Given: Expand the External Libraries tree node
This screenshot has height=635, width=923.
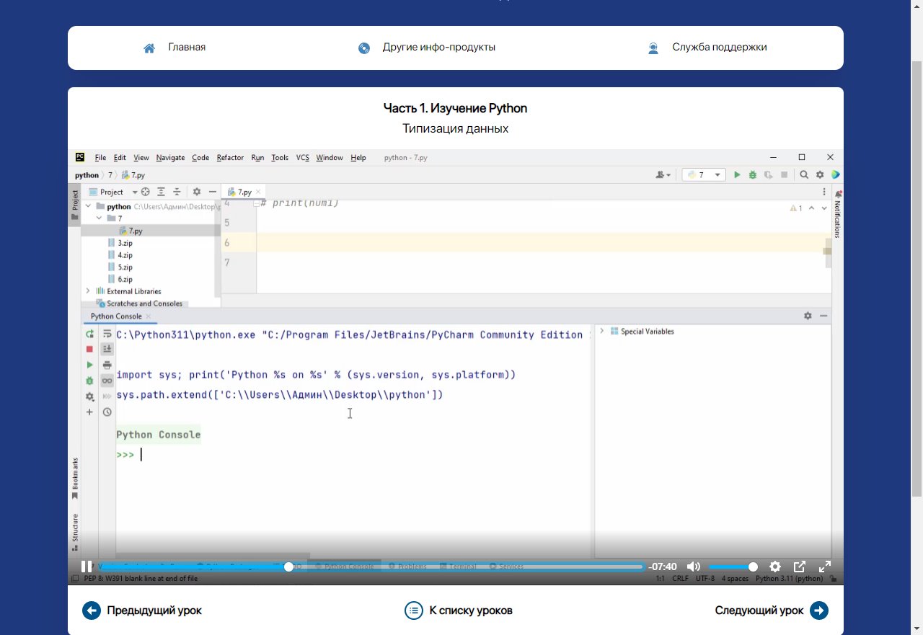Looking at the screenshot, I should tap(88, 291).
